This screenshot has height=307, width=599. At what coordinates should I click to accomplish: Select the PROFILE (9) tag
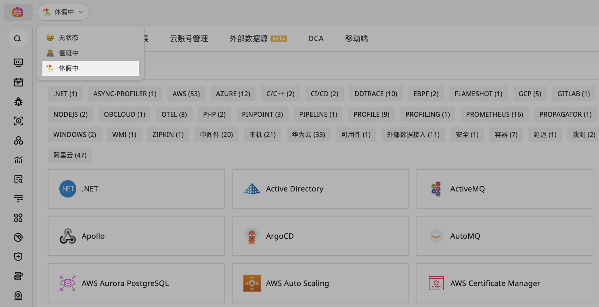[x=371, y=114]
